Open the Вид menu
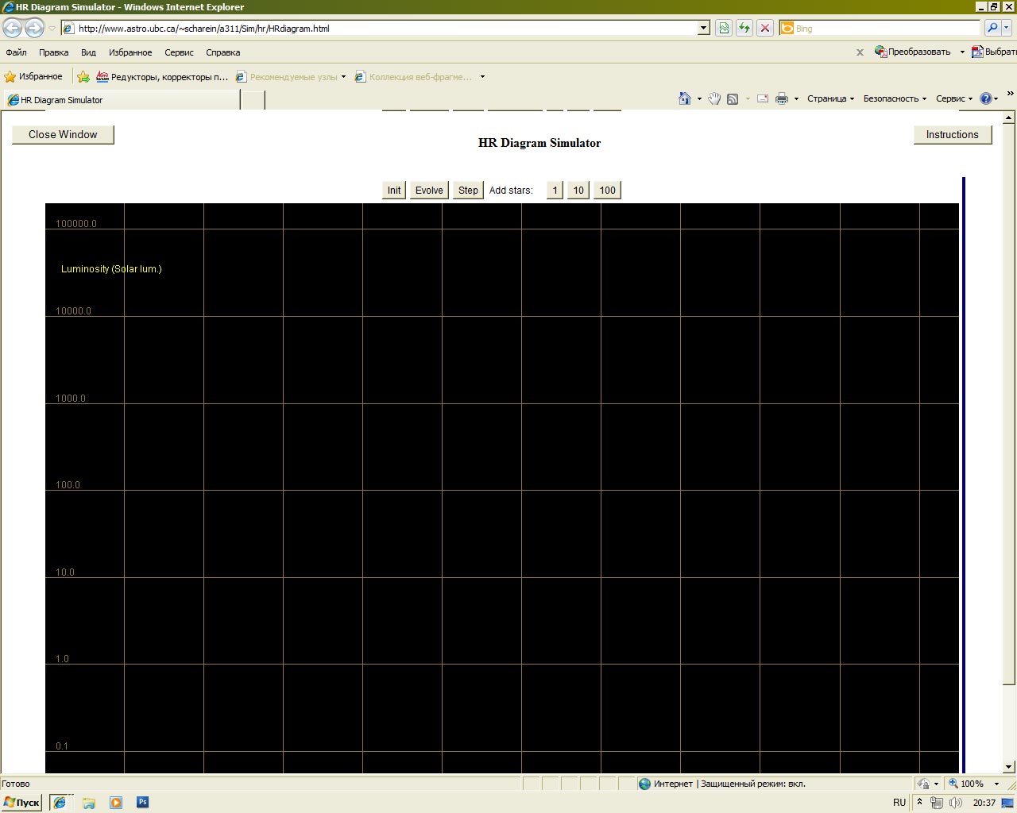The image size is (1017, 813). pos(88,52)
